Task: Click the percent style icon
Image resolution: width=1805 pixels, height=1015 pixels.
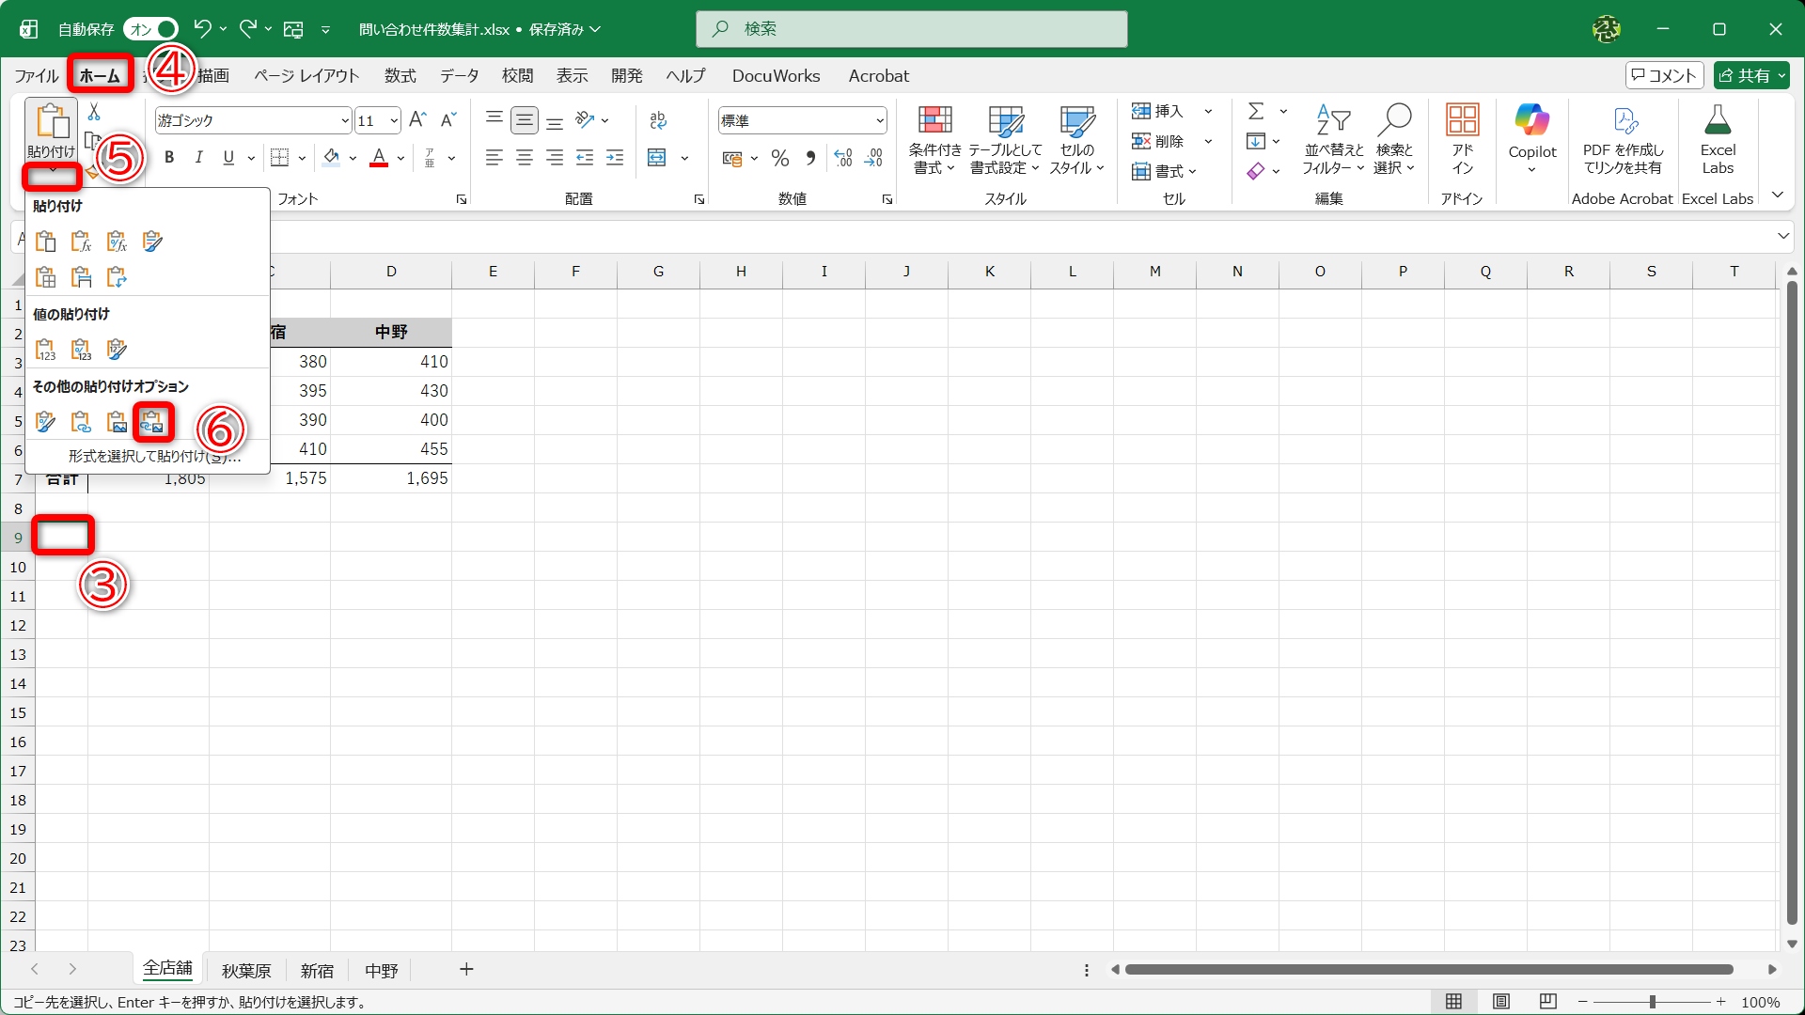Action: point(779,158)
